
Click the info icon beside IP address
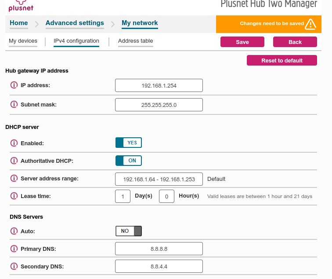[14, 85]
